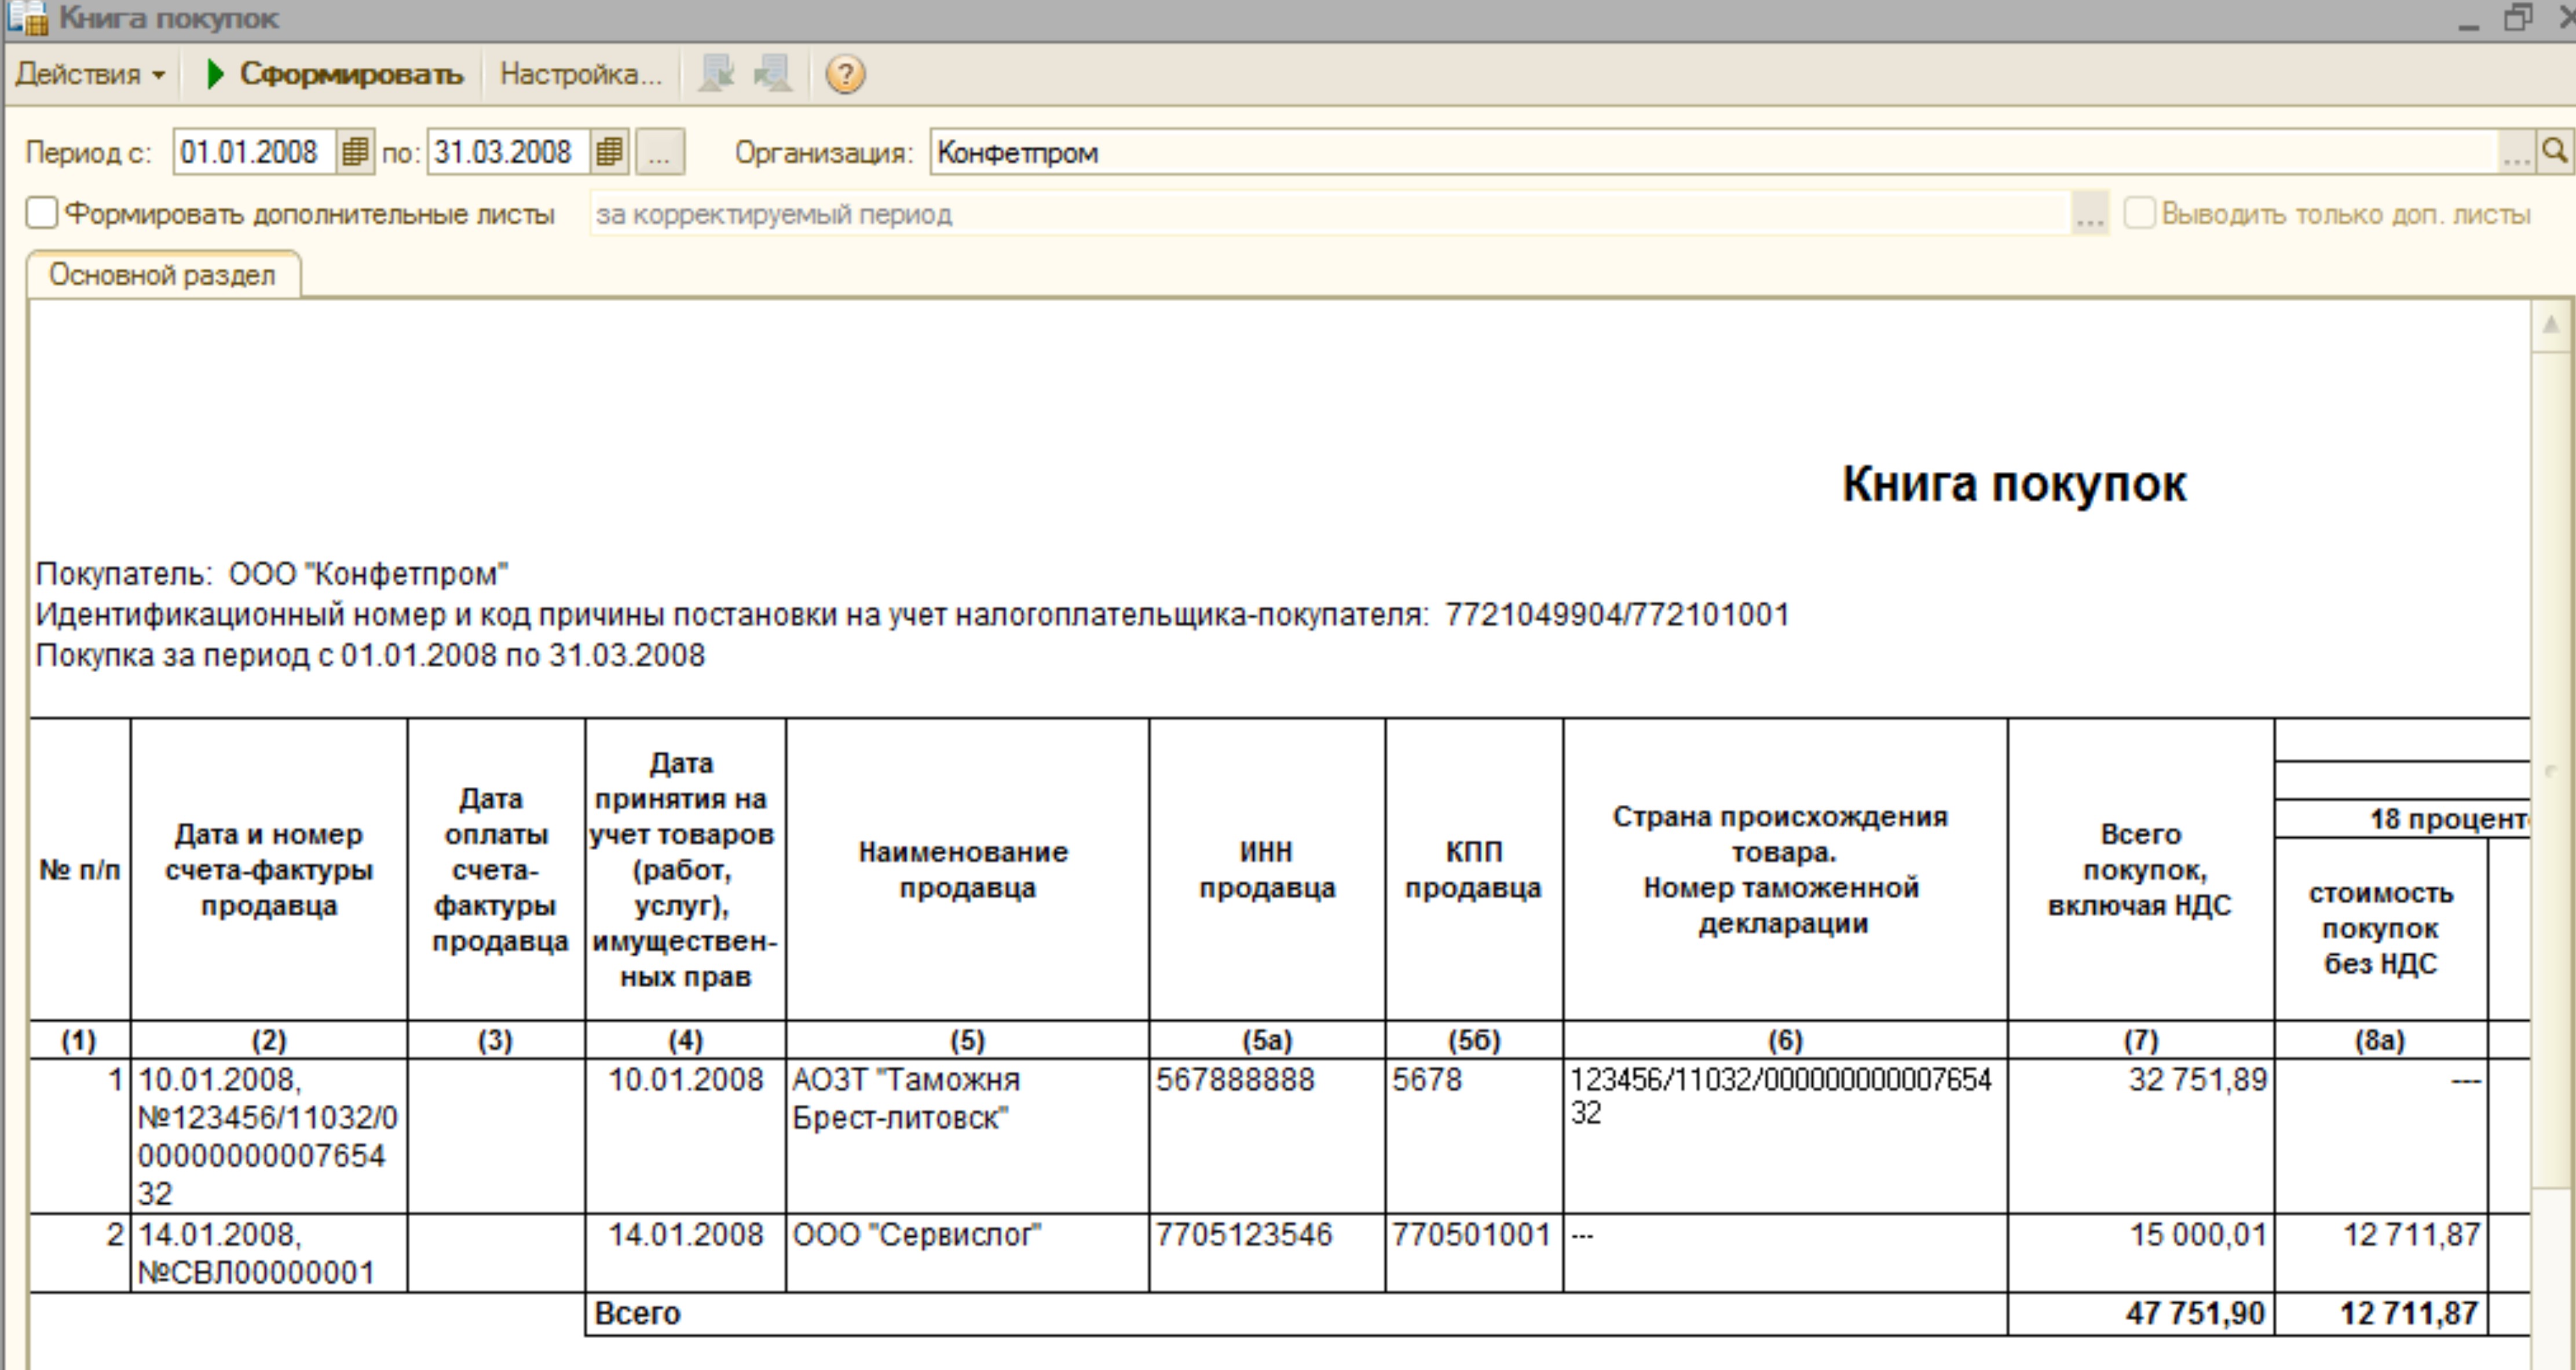Click column number cell (5а)
This screenshot has height=1370, width=2576.
pos(1267,1040)
